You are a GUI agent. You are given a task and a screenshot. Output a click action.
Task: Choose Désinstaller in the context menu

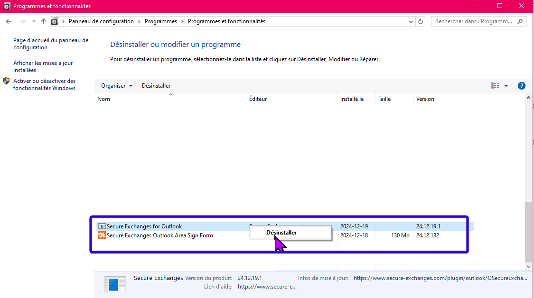point(290,233)
